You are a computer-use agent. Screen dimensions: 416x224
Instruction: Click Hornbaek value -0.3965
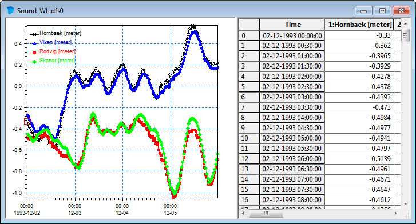[359, 56]
